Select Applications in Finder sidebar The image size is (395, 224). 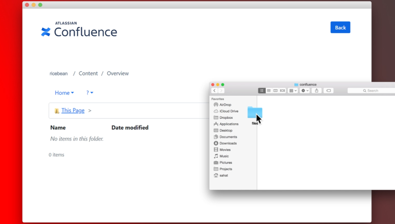pyautogui.click(x=226, y=124)
